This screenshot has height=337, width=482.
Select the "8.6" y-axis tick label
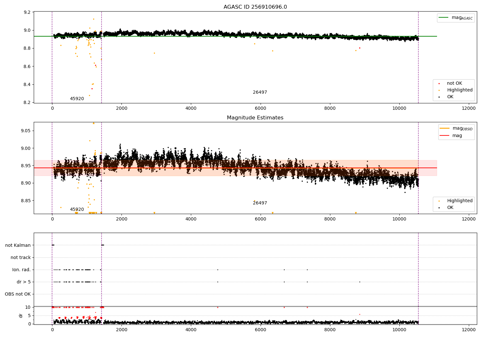28,66
